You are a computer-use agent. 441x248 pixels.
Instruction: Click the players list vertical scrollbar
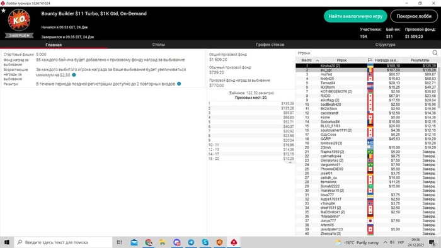439,86
